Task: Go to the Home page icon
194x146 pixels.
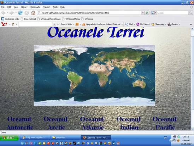Action: (x=33, y=13)
